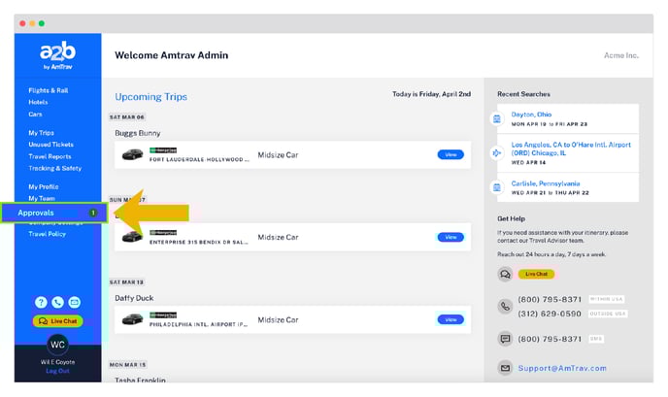
Task: Open Approvals in the sidebar
Action: (36, 213)
